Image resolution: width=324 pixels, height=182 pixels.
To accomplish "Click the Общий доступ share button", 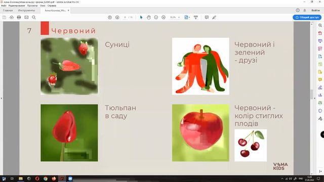I will (307, 17).
